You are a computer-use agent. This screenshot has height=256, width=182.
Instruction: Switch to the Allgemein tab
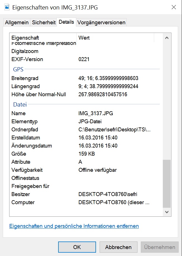pos(17,23)
